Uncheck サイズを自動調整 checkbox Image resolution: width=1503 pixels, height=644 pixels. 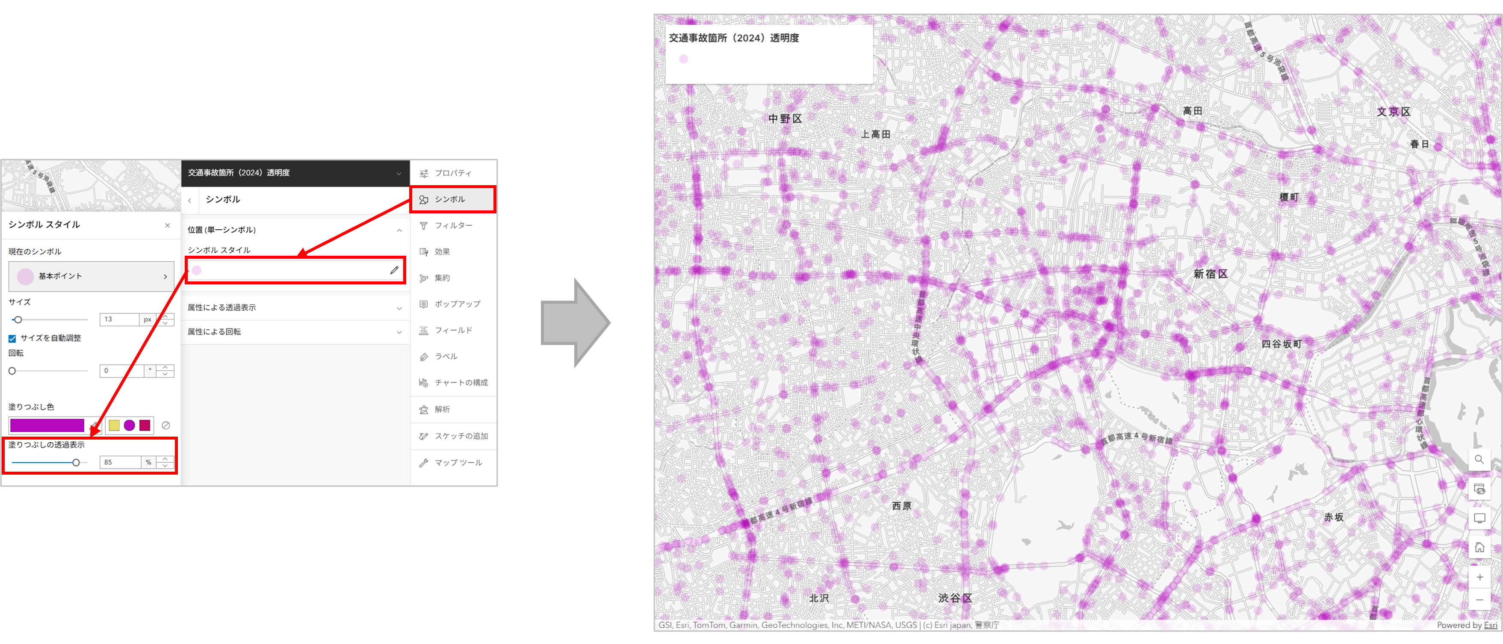(x=12, y=338)
